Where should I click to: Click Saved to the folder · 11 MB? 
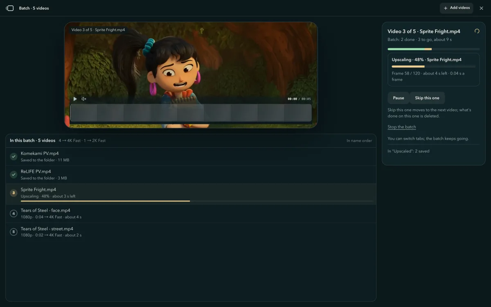pyautogui.click(x=45, y=160)
